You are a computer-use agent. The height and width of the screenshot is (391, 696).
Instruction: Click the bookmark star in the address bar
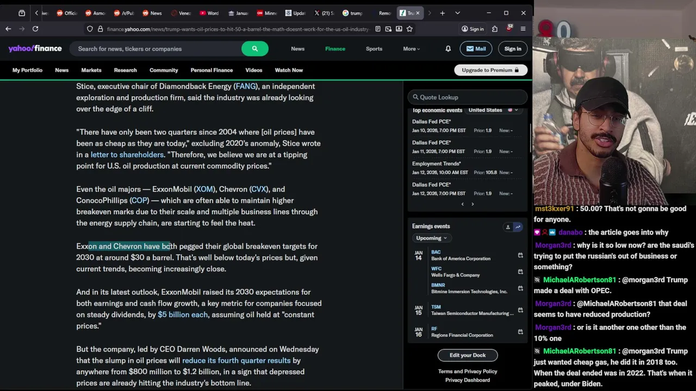pyautogui.click(x=409, y=29)
